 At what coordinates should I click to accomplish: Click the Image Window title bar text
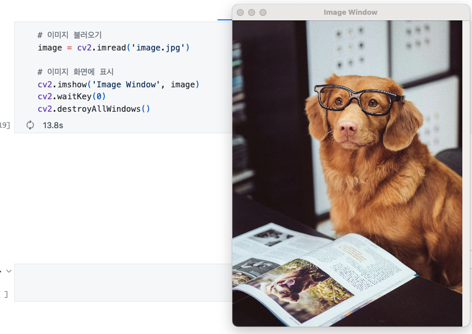click(x=350, y=12)
